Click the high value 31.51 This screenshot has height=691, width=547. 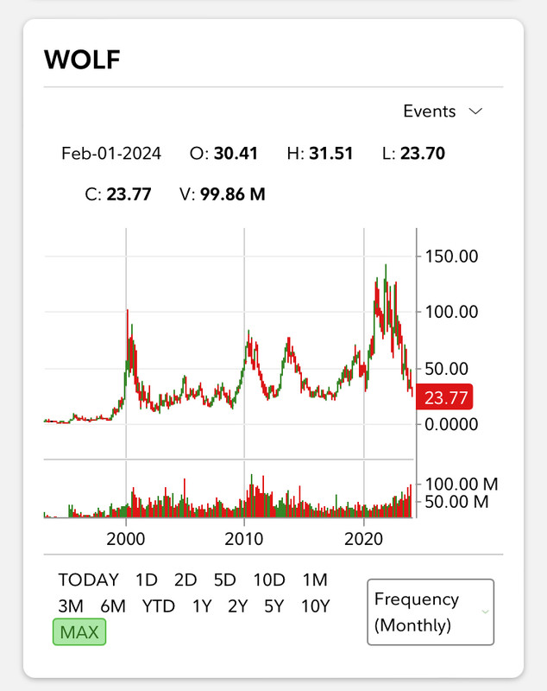(x=331, y=154)
